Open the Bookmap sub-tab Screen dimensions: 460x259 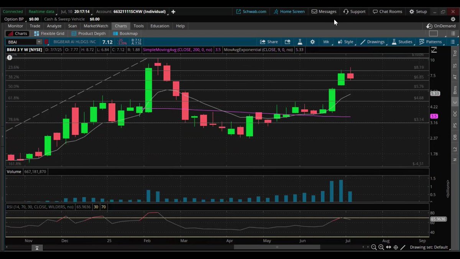(x=125, y=34)
